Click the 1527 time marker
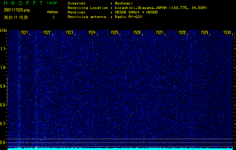The image size is (236, 150). pyautogui.click(x=160, y=33)
